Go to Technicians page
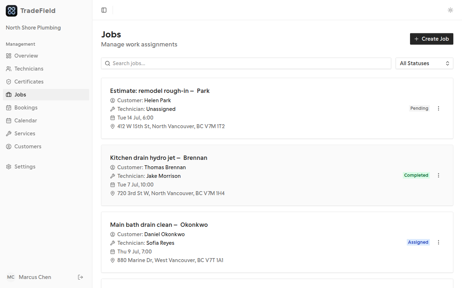 click(46, 69)
